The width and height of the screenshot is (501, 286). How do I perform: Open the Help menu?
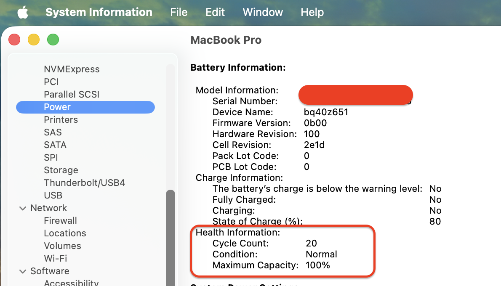coord(312,13)
